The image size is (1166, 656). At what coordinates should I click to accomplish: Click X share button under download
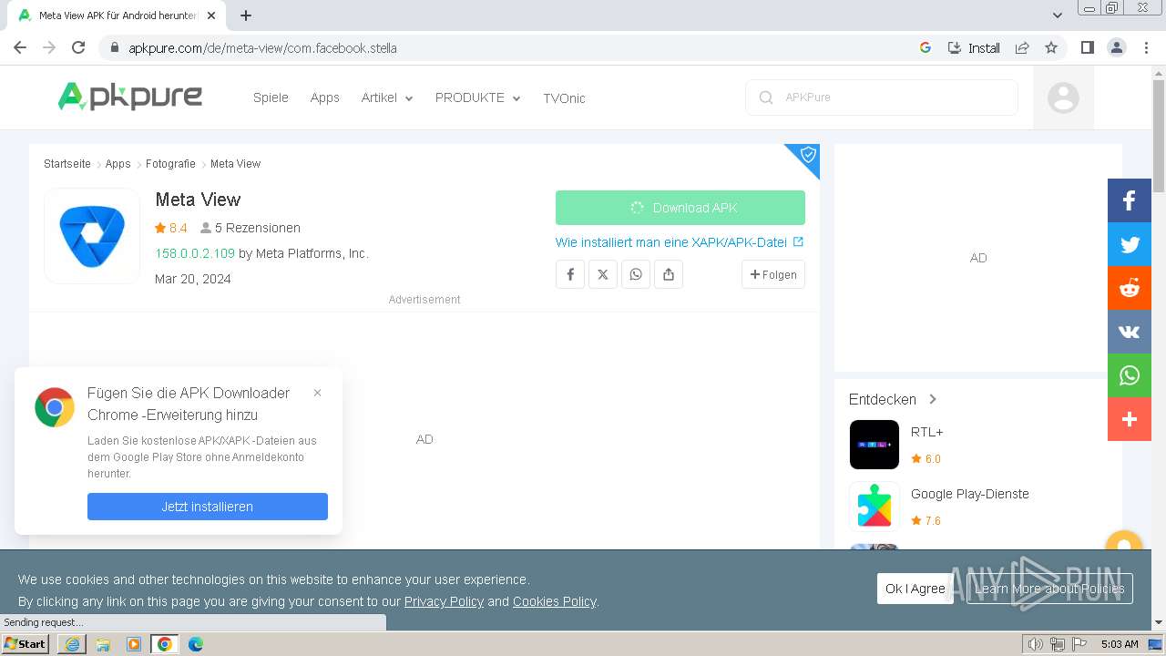(x=603, y=274)
